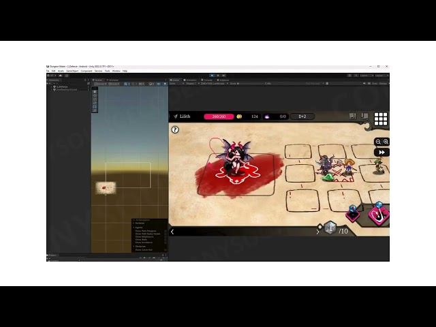Click the Hierarchy search field
The image size is (436, 327).
69,83
